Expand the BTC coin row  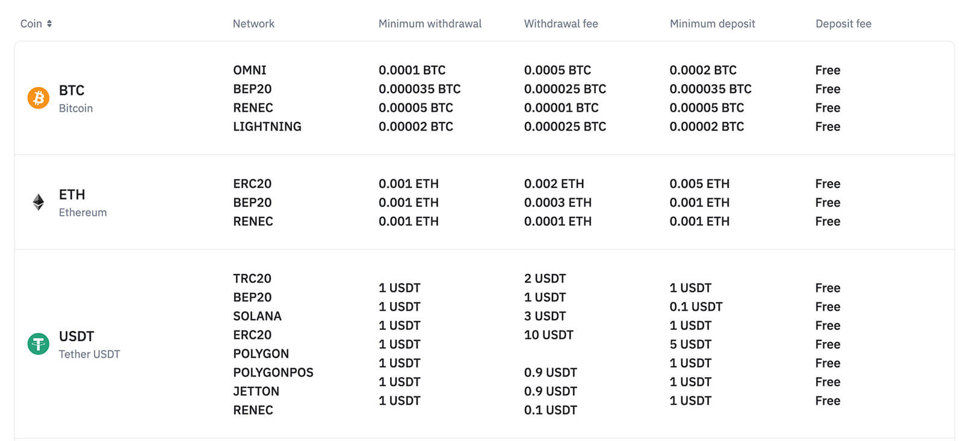coord(120,98)
